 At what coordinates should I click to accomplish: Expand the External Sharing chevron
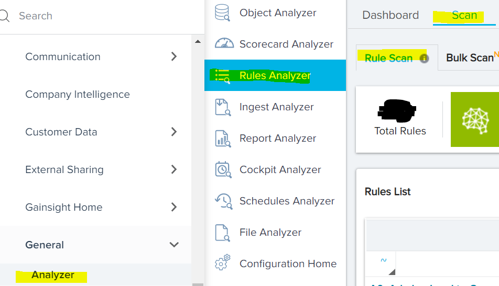(x=174, y=169)
